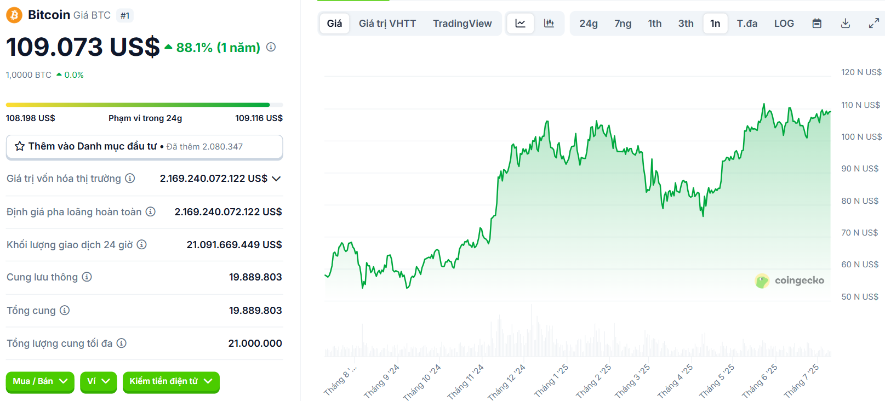Screen dimensions: 885x401
Task: Select the Giá trị VHTT tab
Action: 387,24
